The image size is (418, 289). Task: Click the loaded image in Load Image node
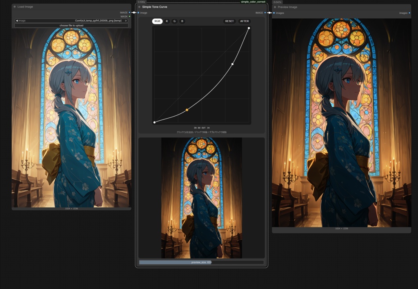[x=71, y=118]
